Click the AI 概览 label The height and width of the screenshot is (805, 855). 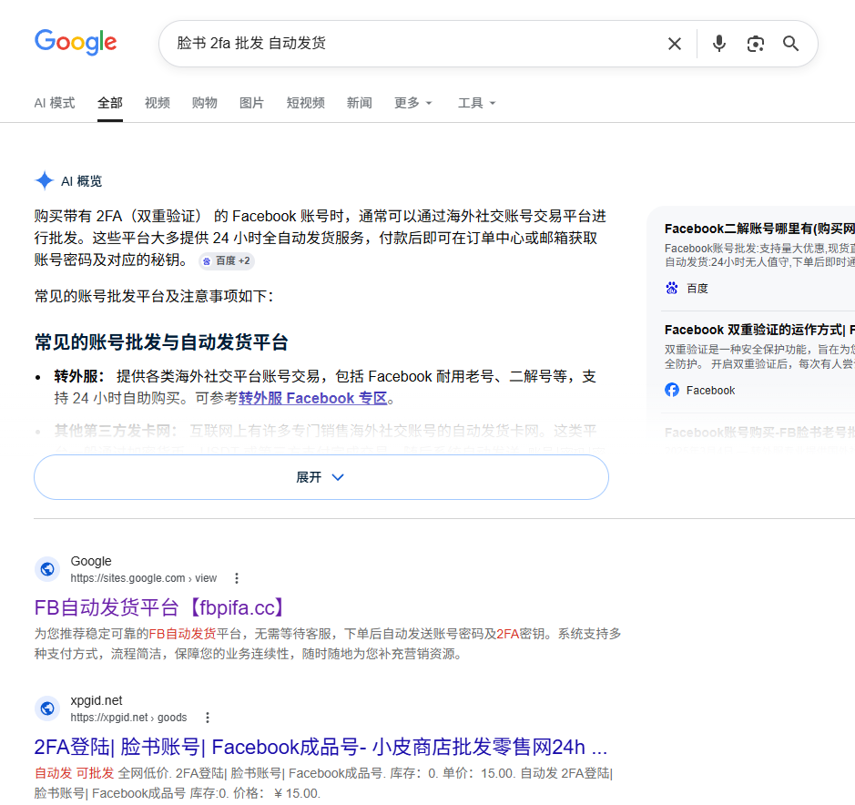[81, 181]
